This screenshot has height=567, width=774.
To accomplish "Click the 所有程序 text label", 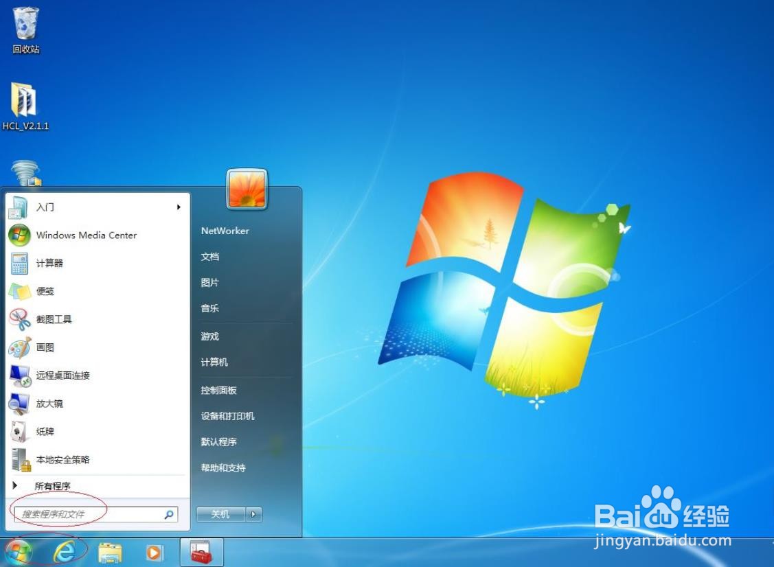I will tap(52, 486).
